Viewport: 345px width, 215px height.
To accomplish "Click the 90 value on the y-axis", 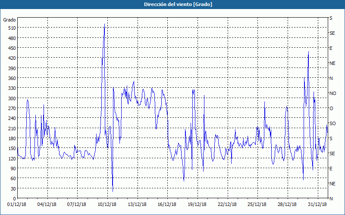I will pyautogui.click(x=13, y=169).
